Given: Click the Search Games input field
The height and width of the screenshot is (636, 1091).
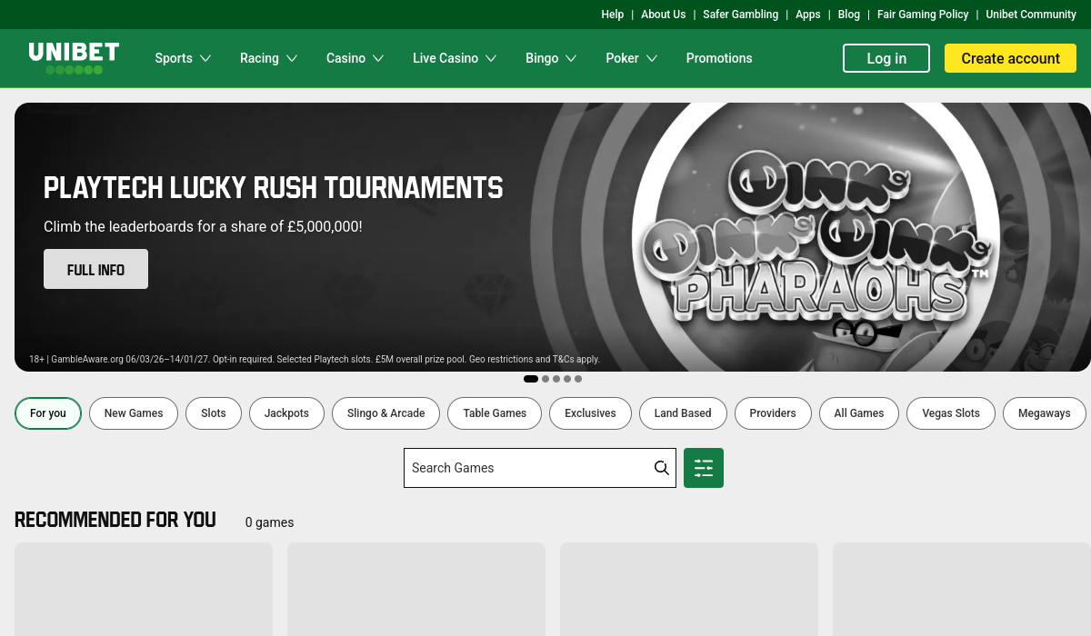Looking at the screenshot, I should pyautogui.click(x=540, y=468).
